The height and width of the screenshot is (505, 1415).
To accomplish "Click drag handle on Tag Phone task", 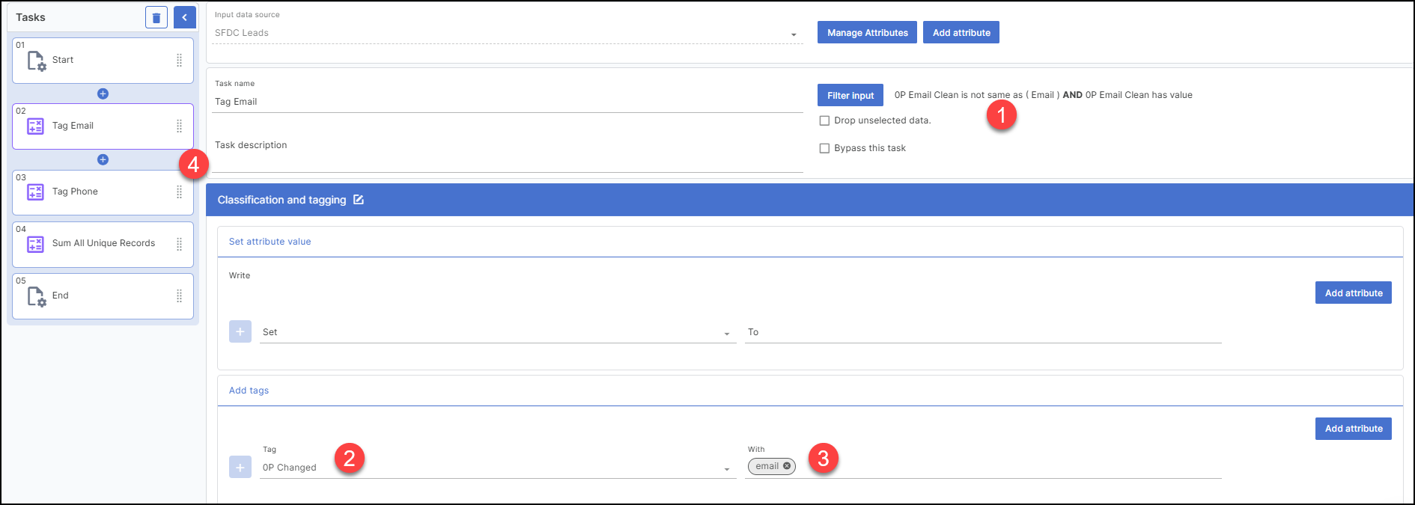I will (179, 192).
